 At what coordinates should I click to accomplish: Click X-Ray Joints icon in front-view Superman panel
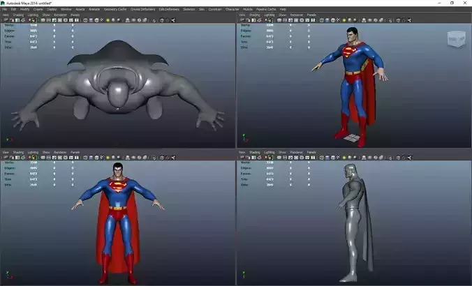tap(173, 157)
